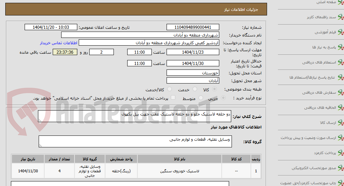
Task: Click the response deadline date 1404/11/23
Action: tap(193, 52)
